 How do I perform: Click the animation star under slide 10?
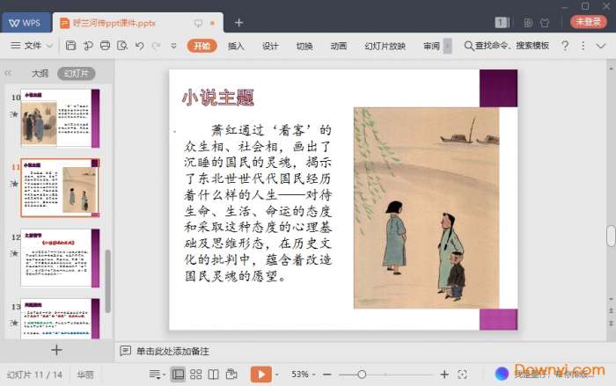pyautogui.click(x=14, y=114)
